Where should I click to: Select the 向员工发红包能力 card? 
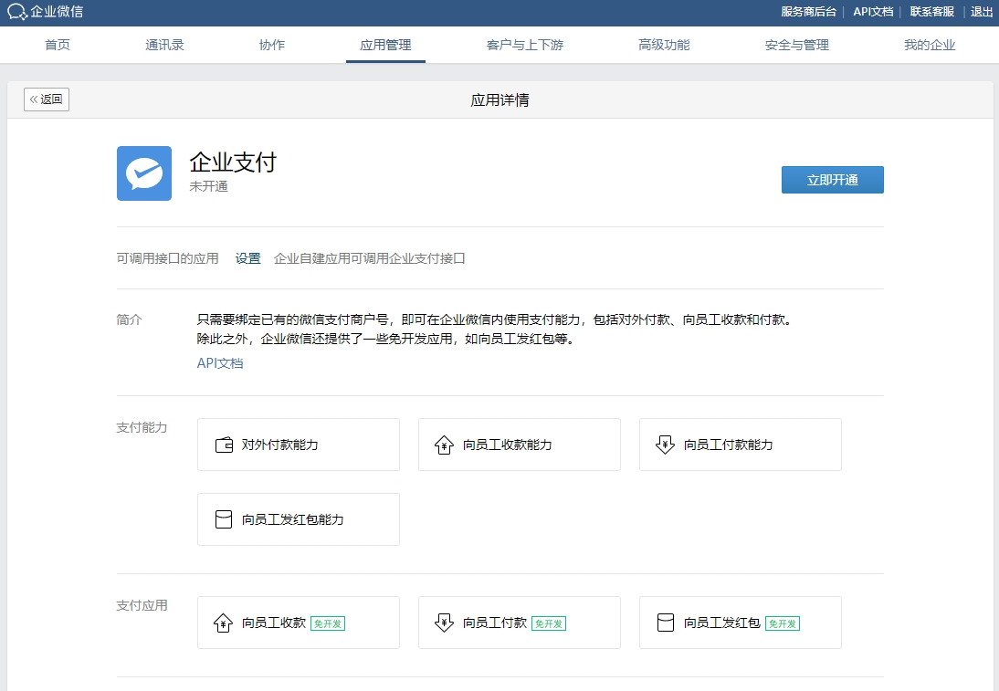[x=299, y=519]
